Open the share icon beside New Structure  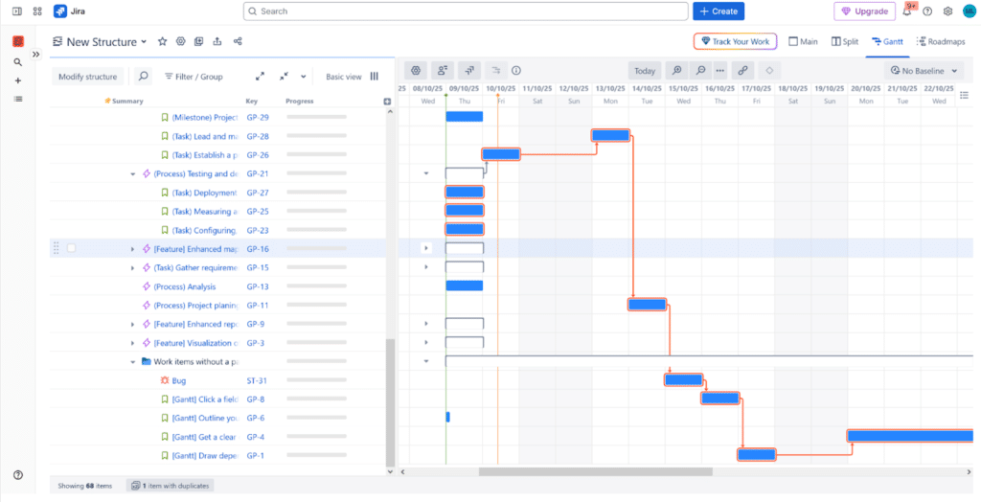click(238, 42)
